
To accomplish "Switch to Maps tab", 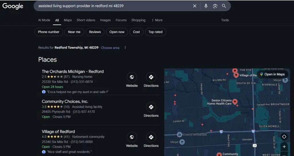I will pos(68,20).
